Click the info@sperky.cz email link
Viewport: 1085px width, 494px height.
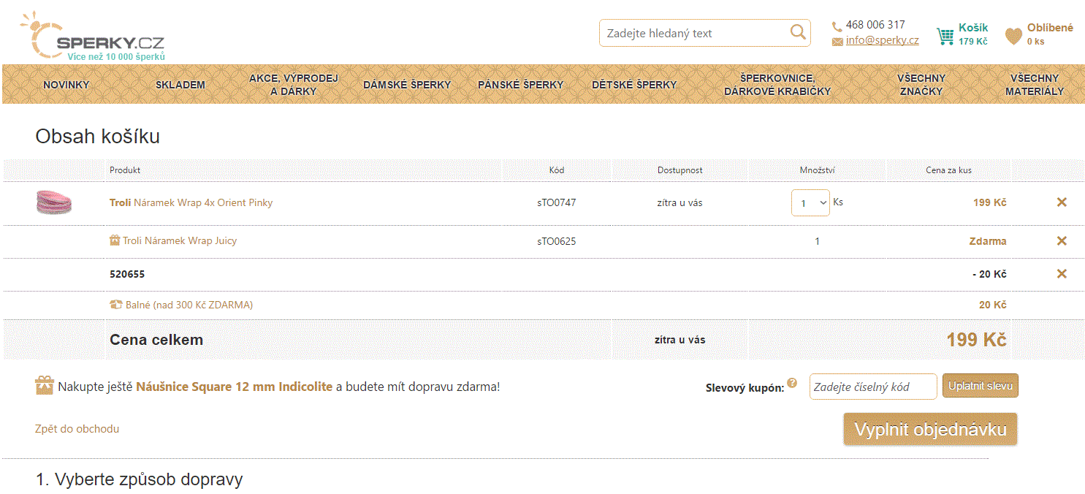point(882,41)
